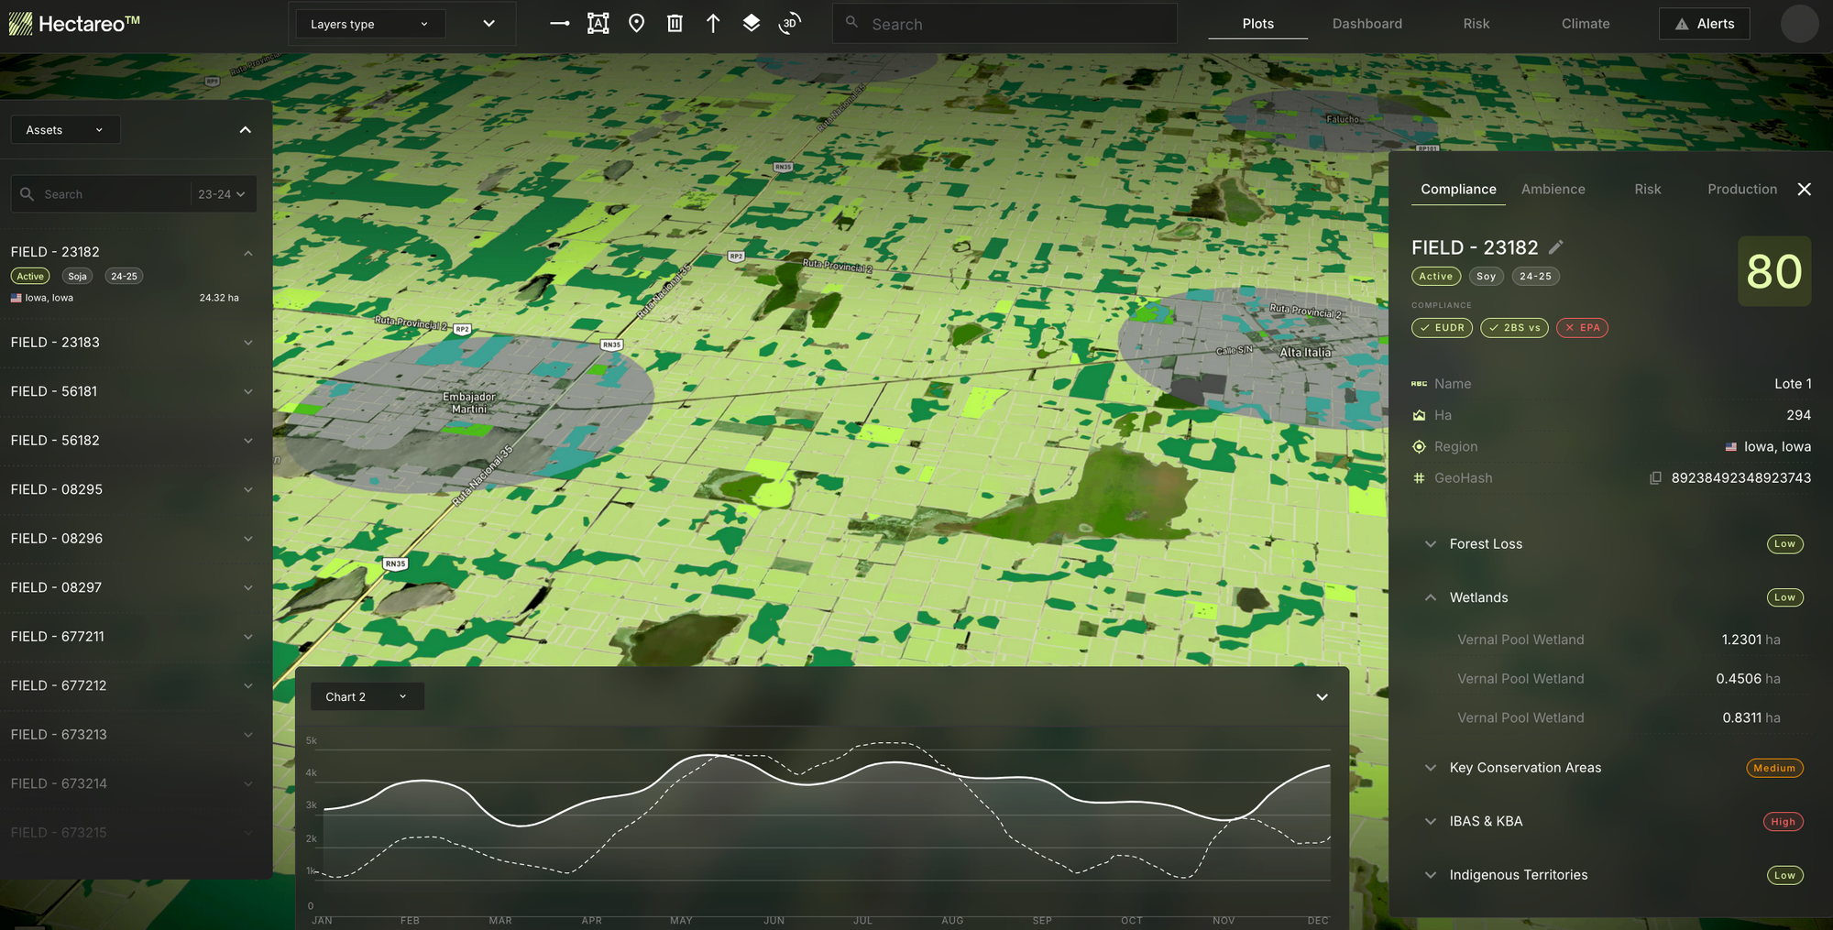Edit FIELD - 23182 name with pencil icon
This screenshot has height=930, width=1833.
[x=1555, y=247]
